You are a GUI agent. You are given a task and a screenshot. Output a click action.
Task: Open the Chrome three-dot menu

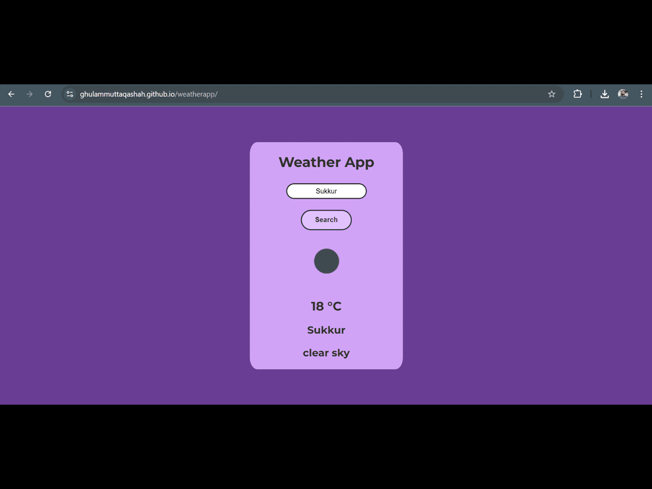click(x=641, y=94)
